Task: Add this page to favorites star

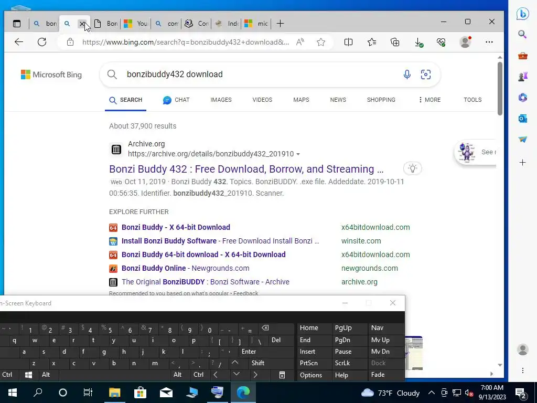Action: pos(321,42)
